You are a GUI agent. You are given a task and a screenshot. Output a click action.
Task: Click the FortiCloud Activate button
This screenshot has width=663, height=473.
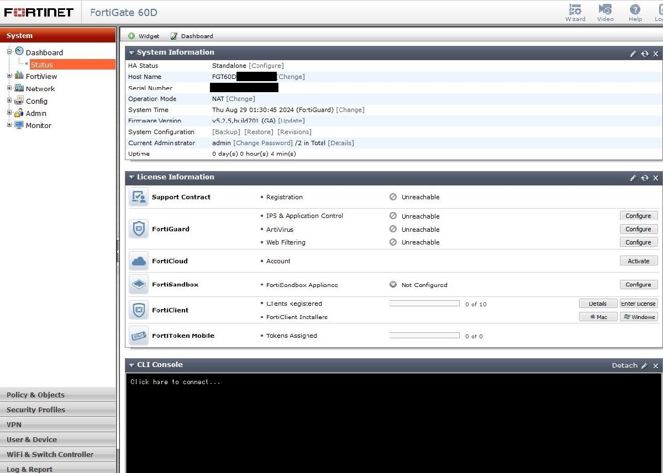pyautogui.click(x=638, y=261)
